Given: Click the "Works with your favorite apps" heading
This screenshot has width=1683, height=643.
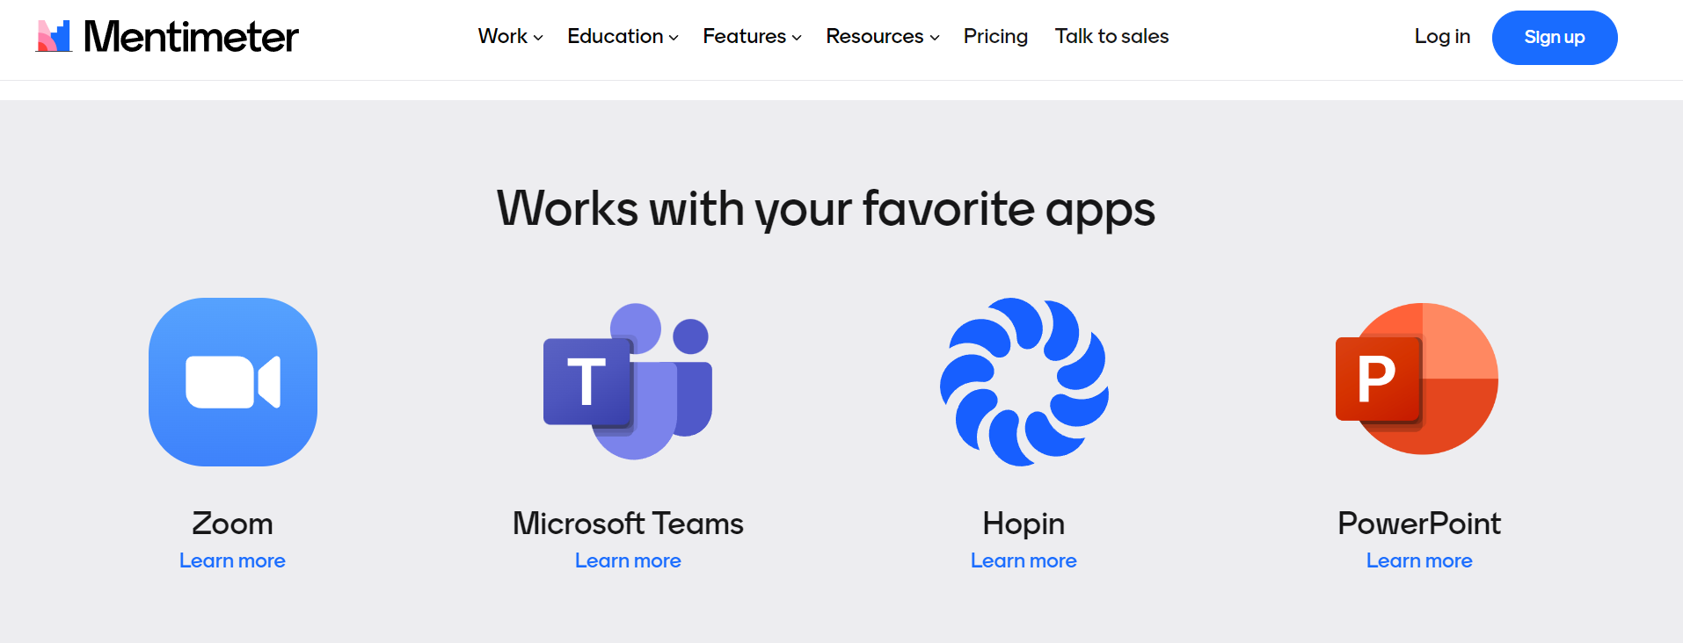Looking at the screenshot, I should (x=826, y=209).
